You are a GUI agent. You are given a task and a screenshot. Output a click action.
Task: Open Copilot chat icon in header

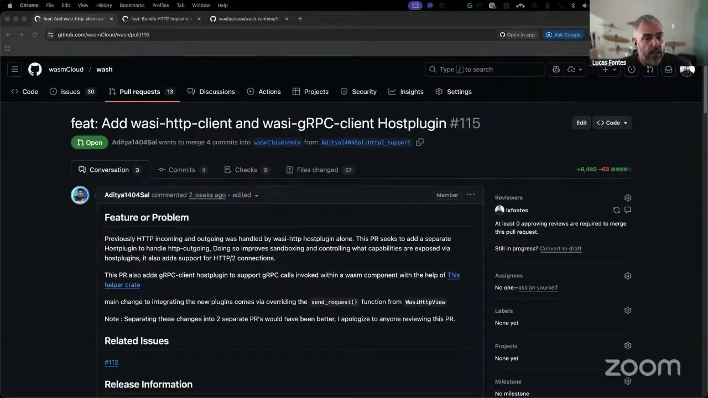tap(556, 69)
